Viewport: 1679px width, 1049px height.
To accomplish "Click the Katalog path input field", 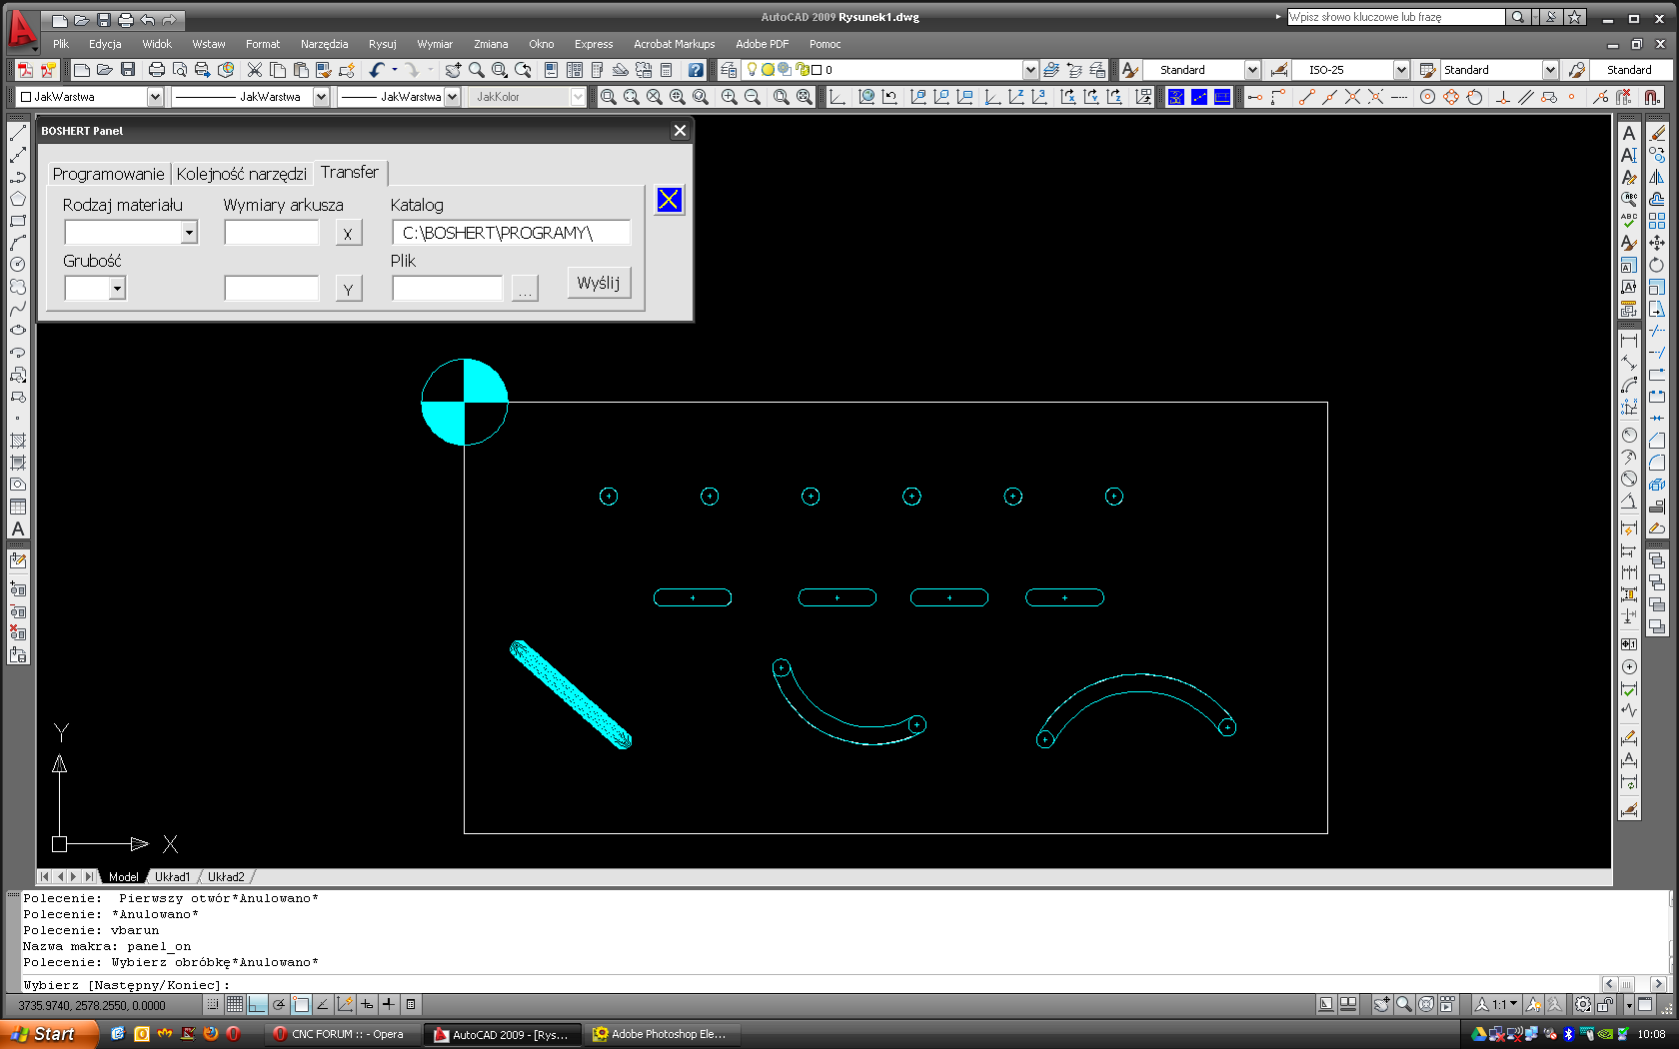I will click(512, 233).
